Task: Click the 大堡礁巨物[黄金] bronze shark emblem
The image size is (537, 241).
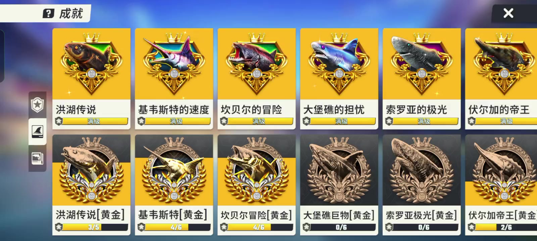Action: [x=339, y=170]
